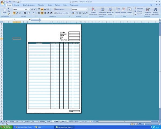Open the font size dropdown
Screen dimensions: 161x129
pyautogui.click(x=29, y=9)
